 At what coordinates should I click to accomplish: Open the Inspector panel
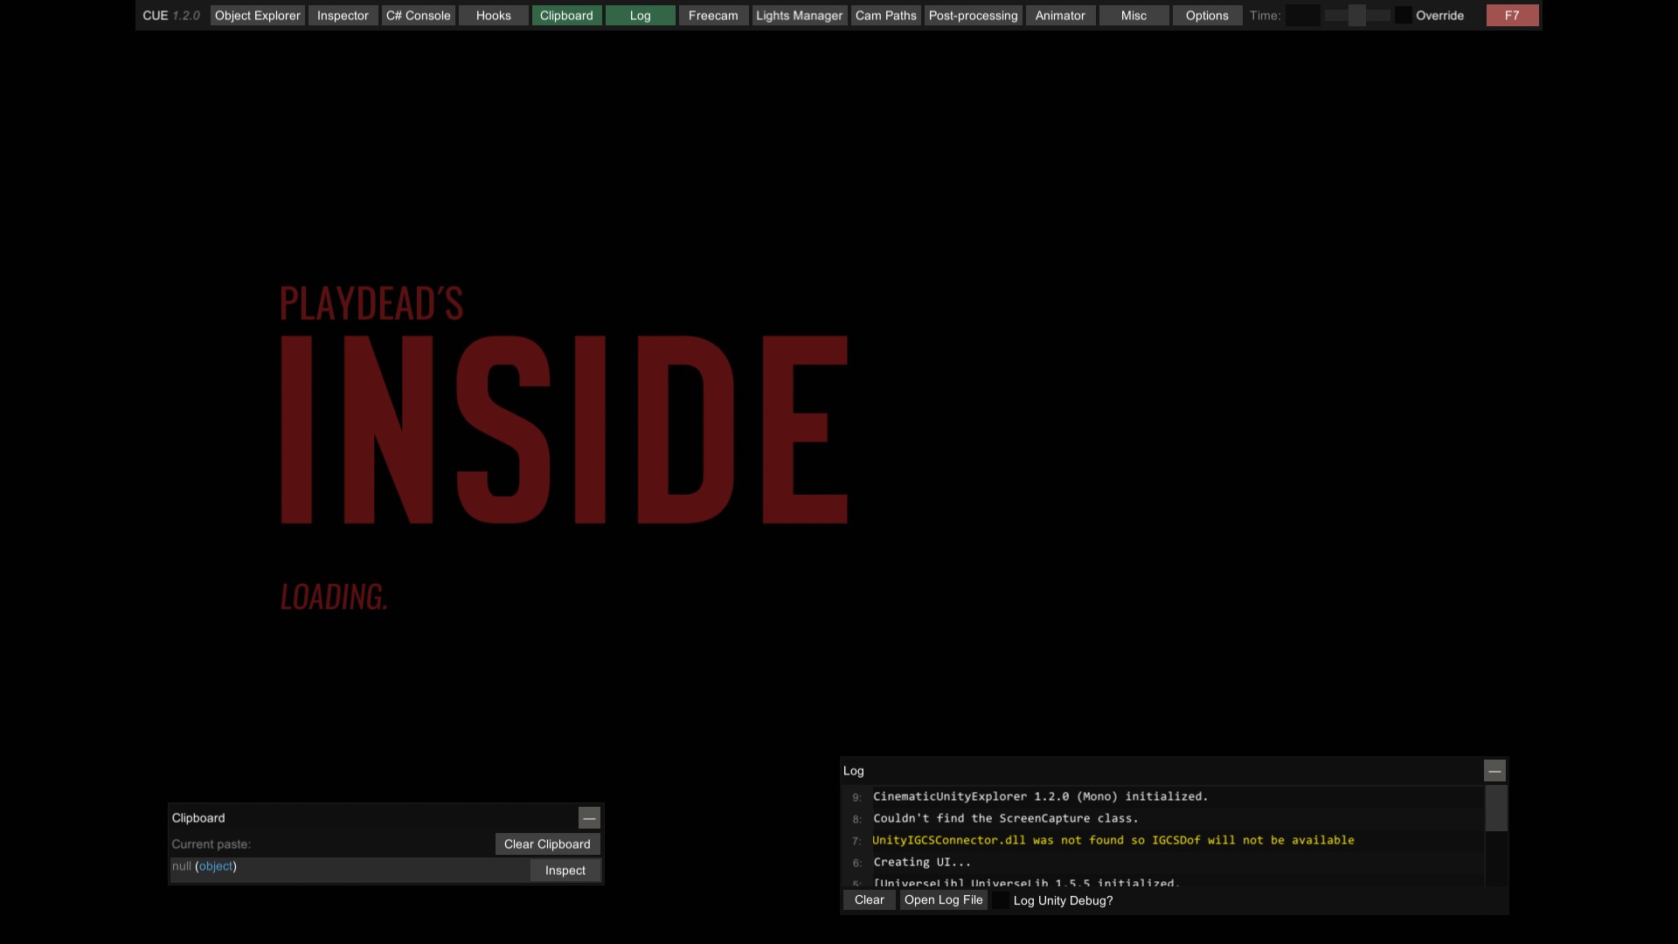click(x=343, y=16)
